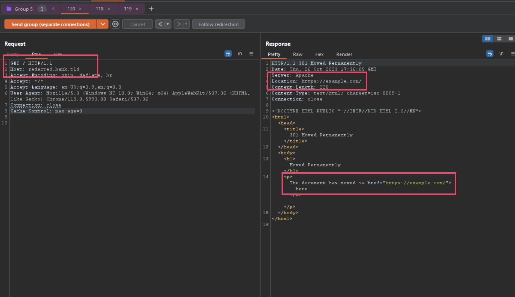Image resolution: width=515 pixels, height=297 pixels.
Task: Open the Render tab in Response
Action: [x=344, y=54]
